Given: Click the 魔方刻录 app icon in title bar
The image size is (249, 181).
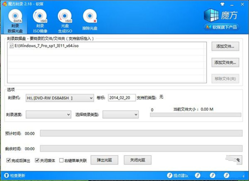Looking at the screenshot, I should 5,3.
